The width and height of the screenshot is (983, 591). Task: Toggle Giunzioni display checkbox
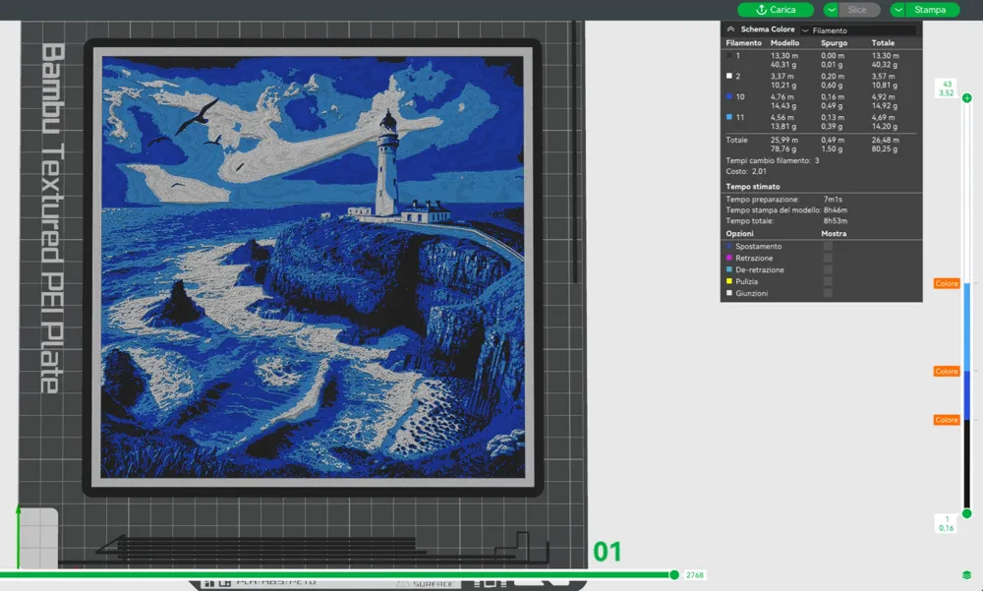(828, 293)
